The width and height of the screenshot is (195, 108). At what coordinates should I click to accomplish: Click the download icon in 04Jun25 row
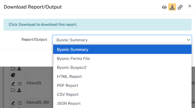point(19,90)
